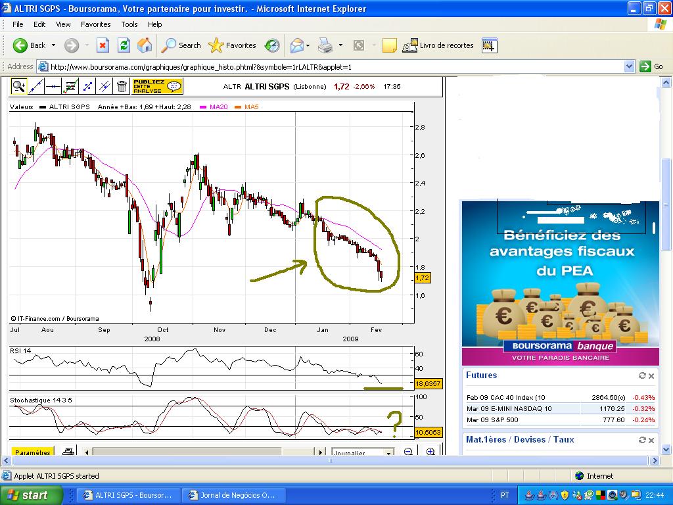
Task: Print the page using the printer icon
Action: coord(325,45)
